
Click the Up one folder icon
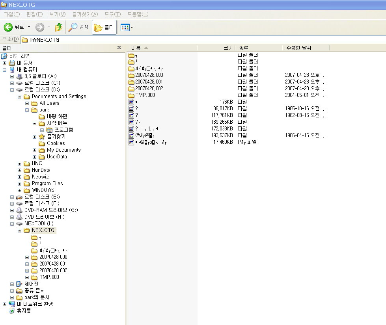[x=58, y=27]
